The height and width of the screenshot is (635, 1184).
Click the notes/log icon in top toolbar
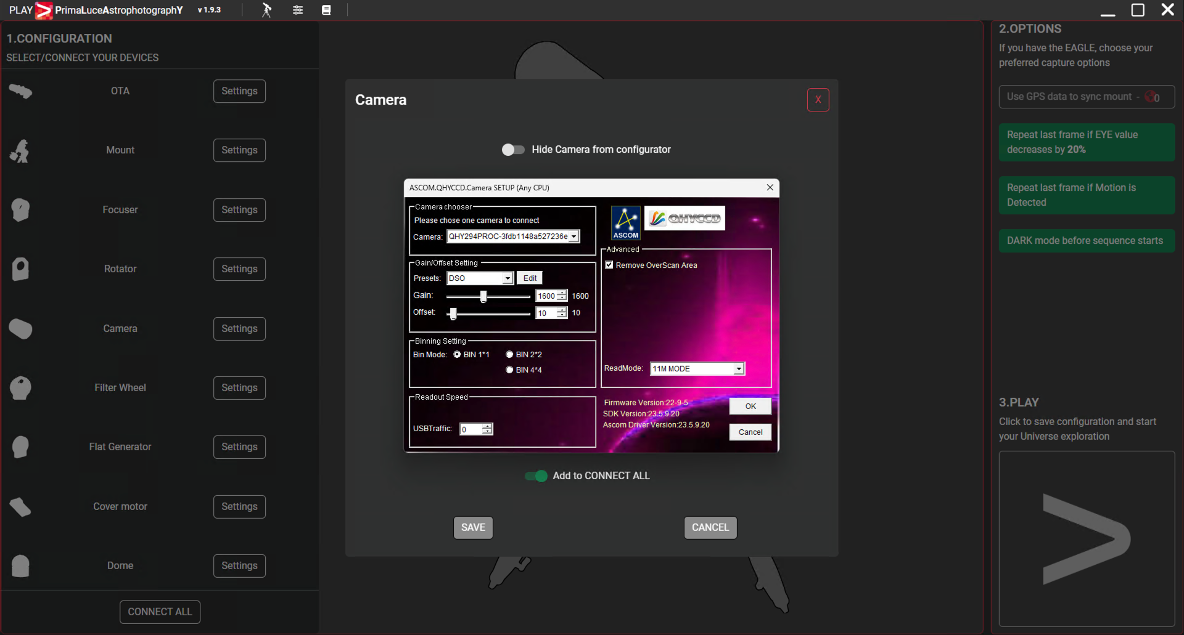[326, 10]
